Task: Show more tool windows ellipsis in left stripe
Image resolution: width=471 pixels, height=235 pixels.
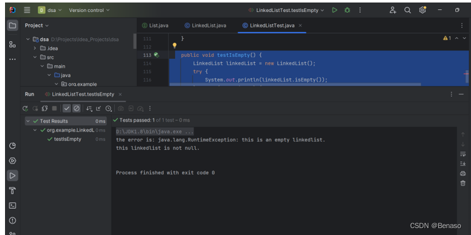Action: (x=13, y=59)
